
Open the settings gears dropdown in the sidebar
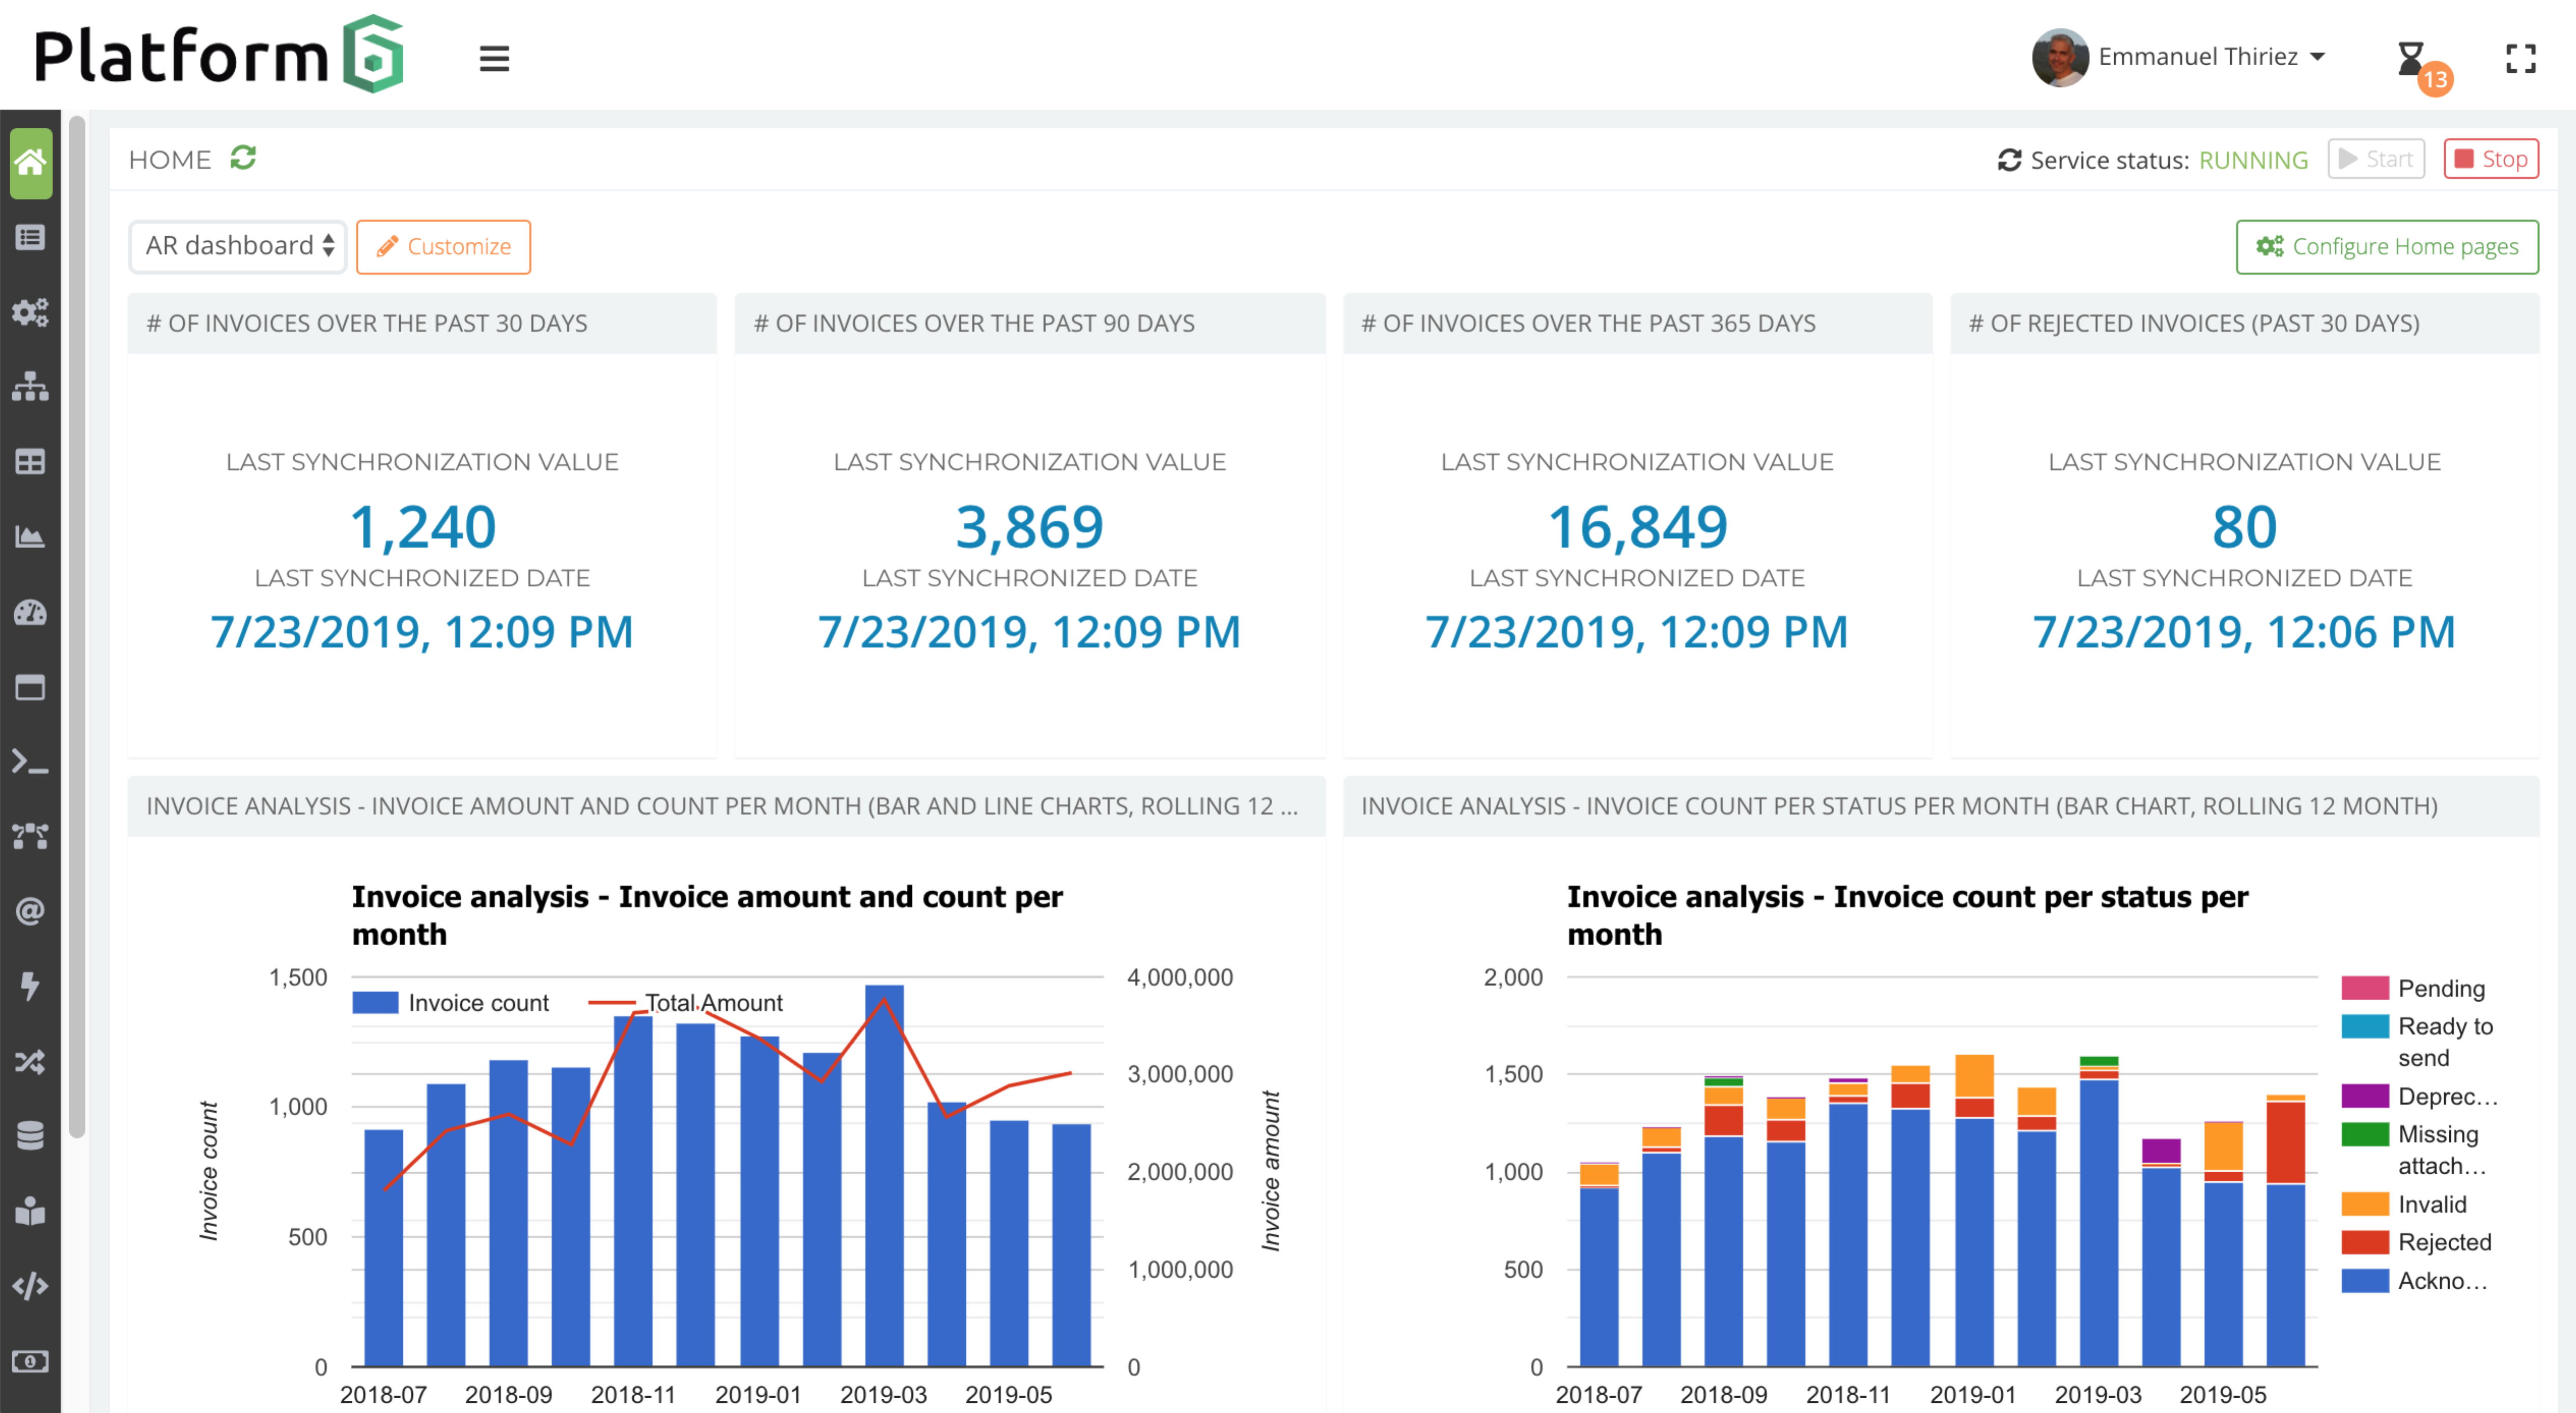[30, 312]
